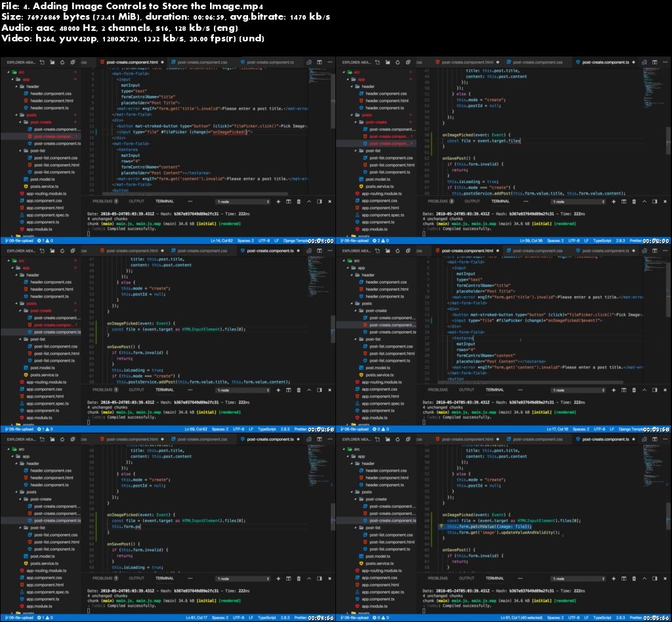The image size is (672, 622).
Task: Select the TERMINAL tab in 00:05:56 frame
Action: click(x=495, y=578)
